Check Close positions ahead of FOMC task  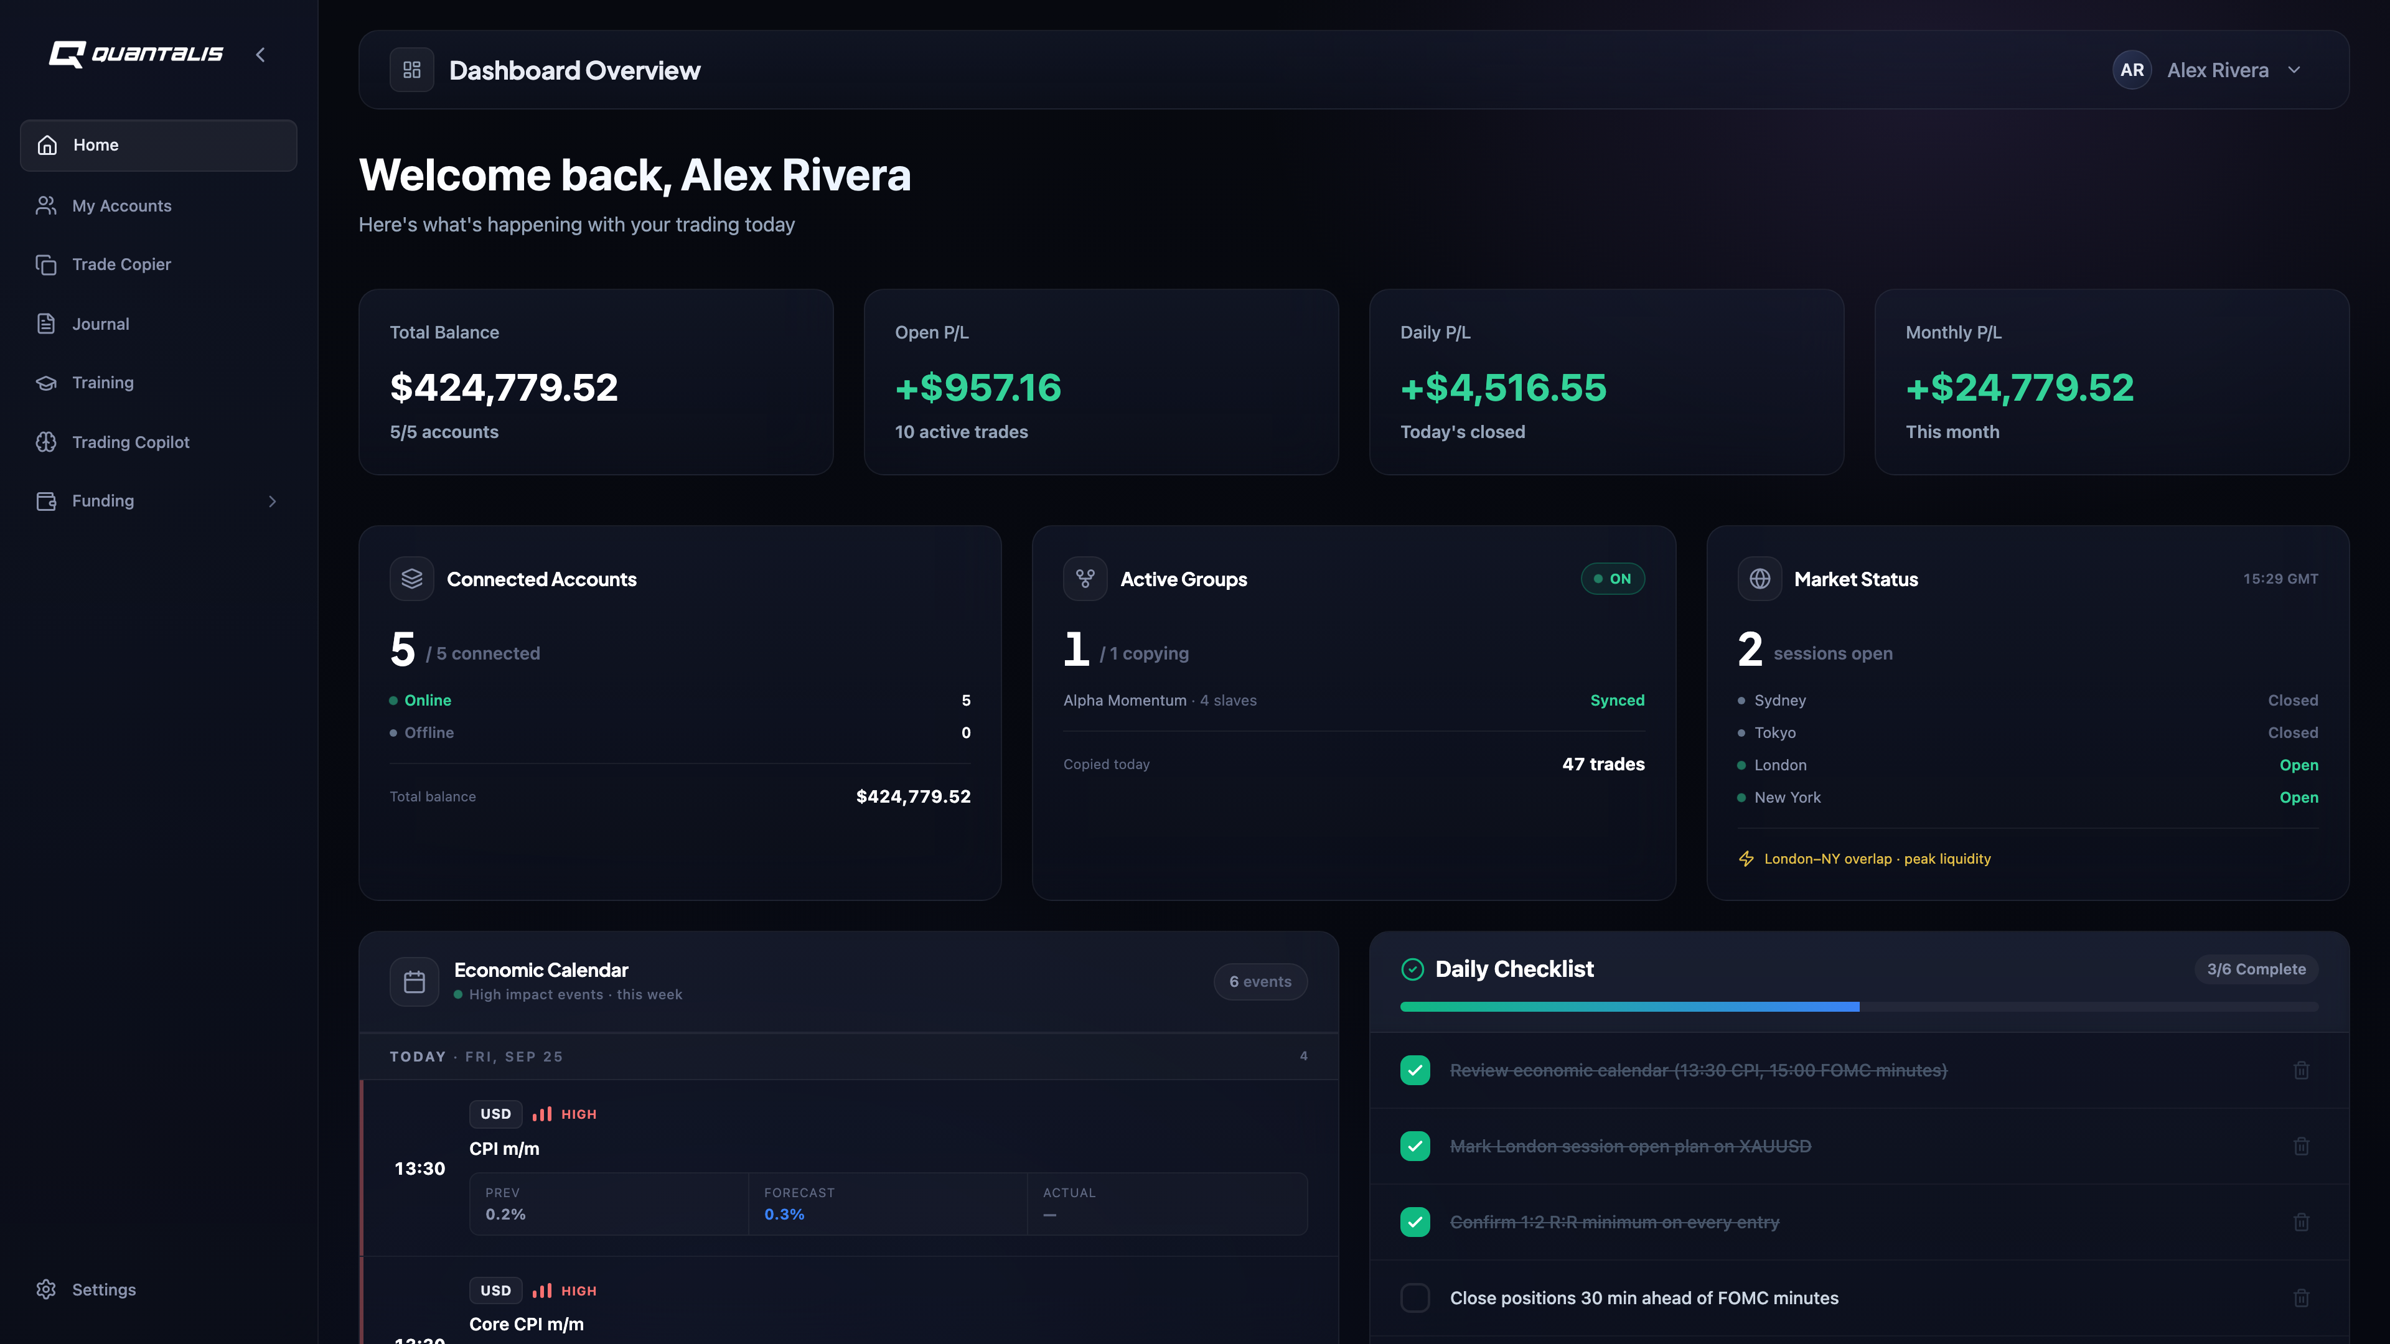(x=1415, y=1297)
